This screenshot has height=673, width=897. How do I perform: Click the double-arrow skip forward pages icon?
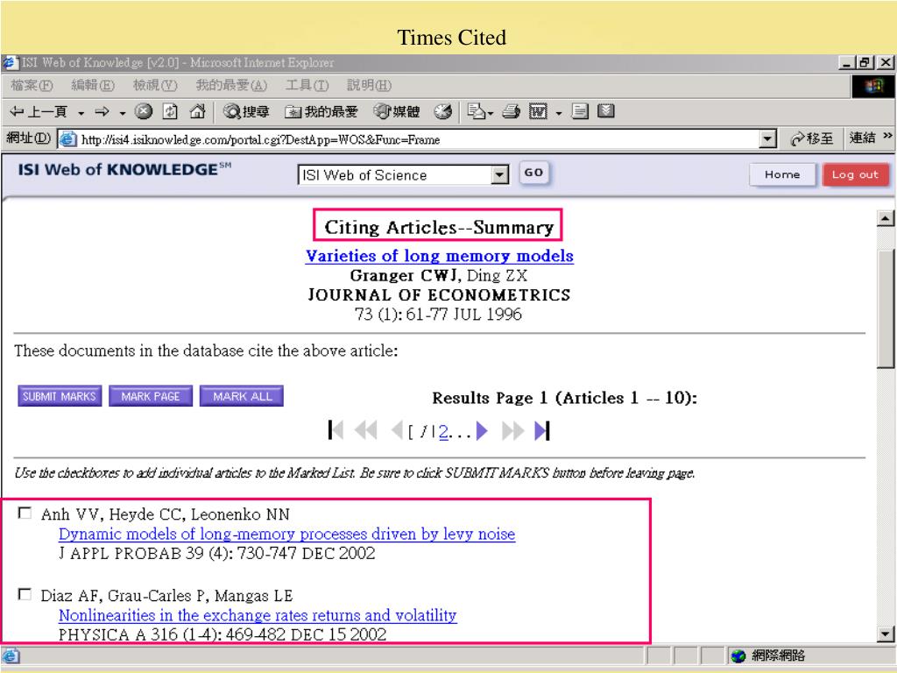tap(512, 430)
